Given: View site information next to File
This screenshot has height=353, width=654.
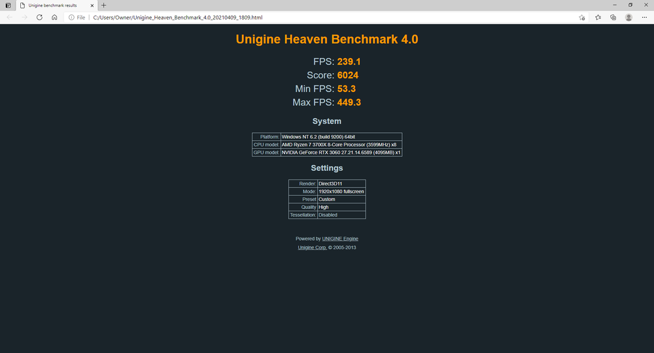Looking at the screenshot, I should 71,18.
